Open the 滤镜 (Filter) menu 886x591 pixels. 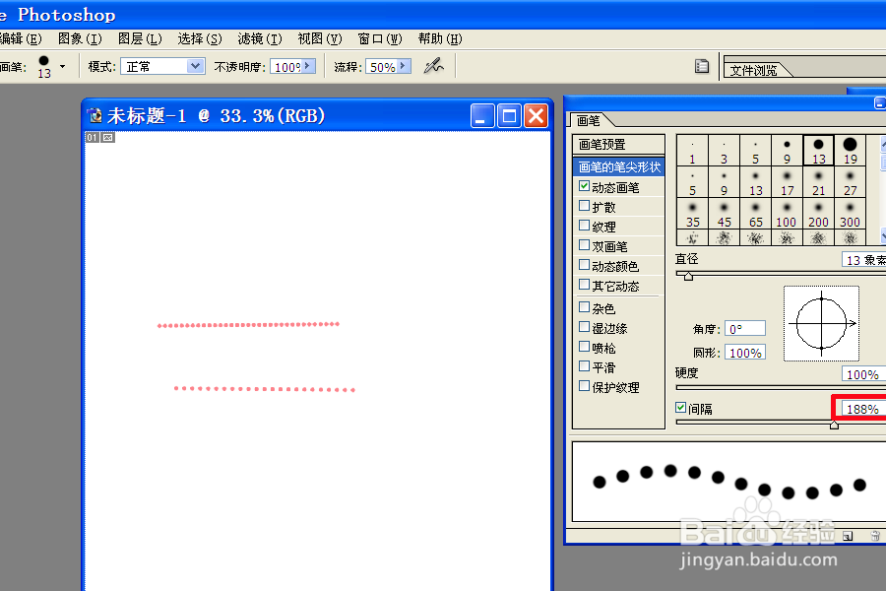[259, 38]
